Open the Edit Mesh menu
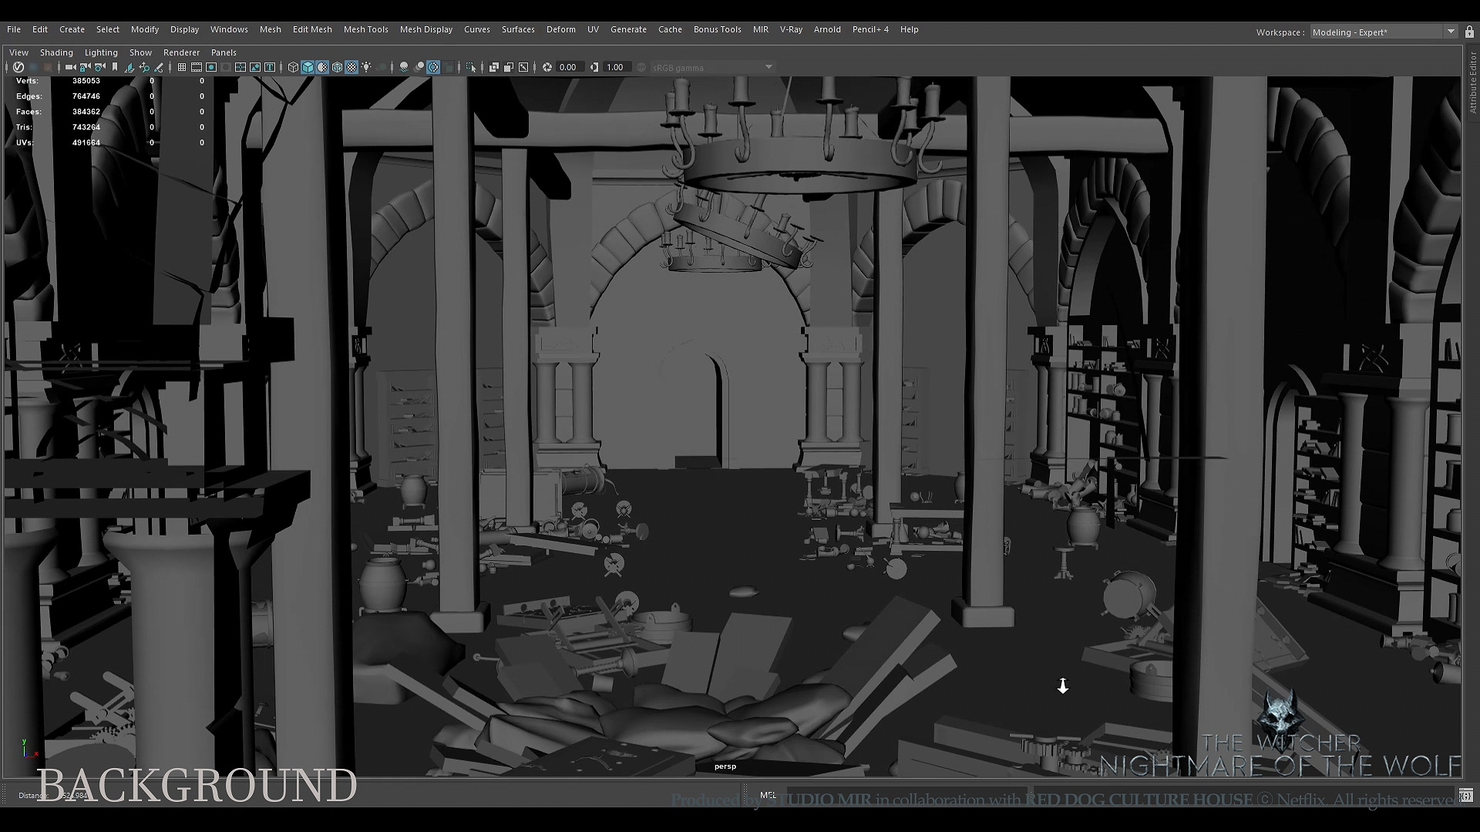 click(x=312, y=29)
